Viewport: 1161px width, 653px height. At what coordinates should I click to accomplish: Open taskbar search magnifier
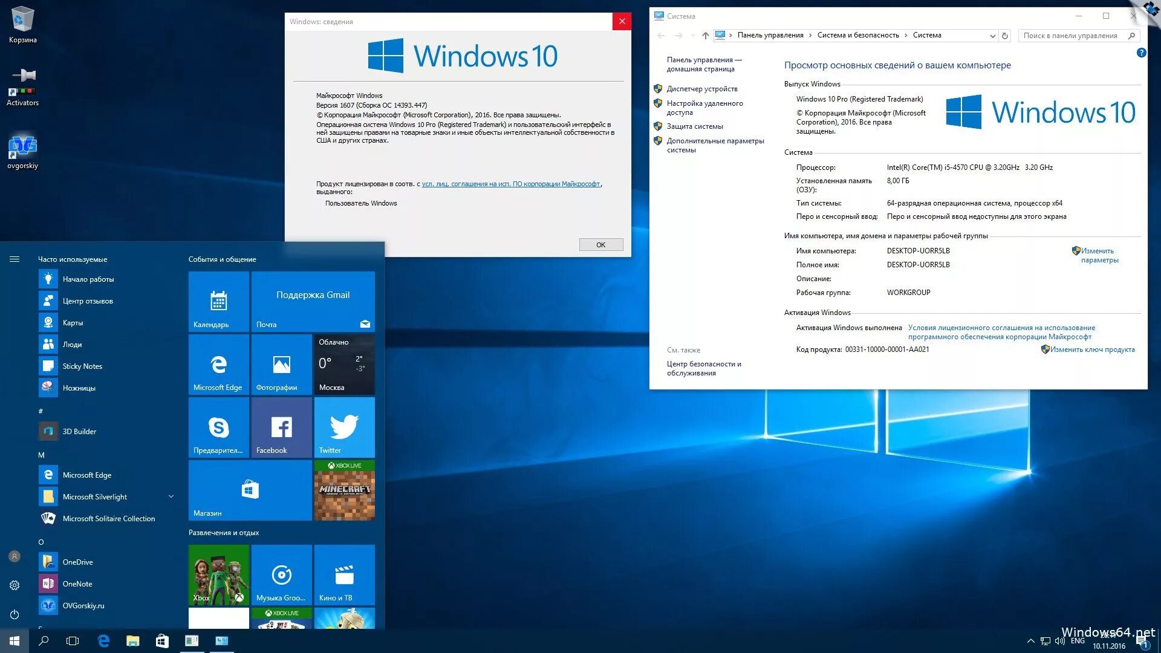pos(44,641)
